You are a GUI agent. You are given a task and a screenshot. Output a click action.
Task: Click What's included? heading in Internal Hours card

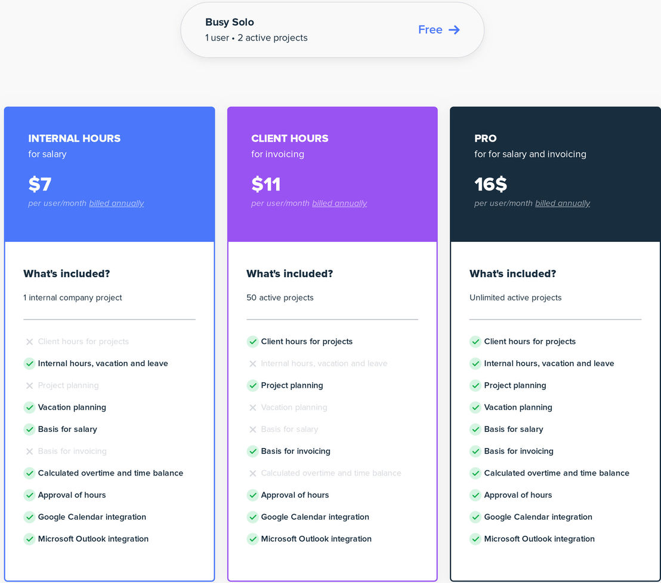67,274
